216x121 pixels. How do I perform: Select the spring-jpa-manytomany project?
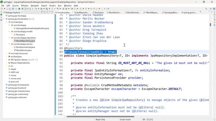coord(19,91)
